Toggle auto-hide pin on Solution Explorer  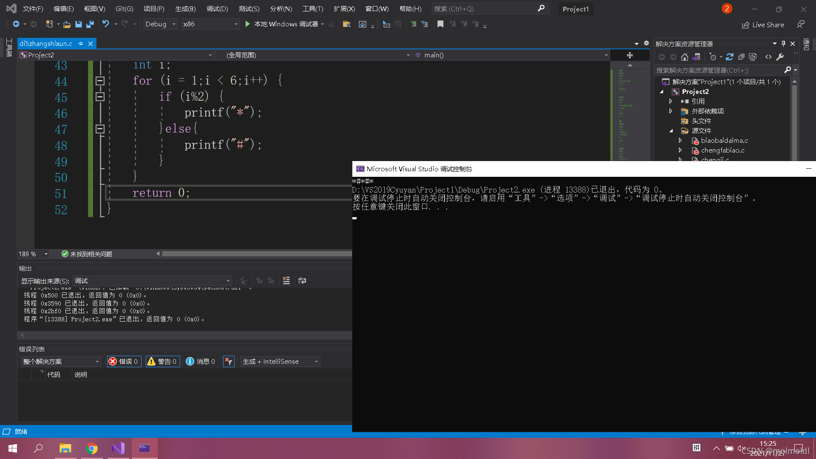[x=783, y=44]
